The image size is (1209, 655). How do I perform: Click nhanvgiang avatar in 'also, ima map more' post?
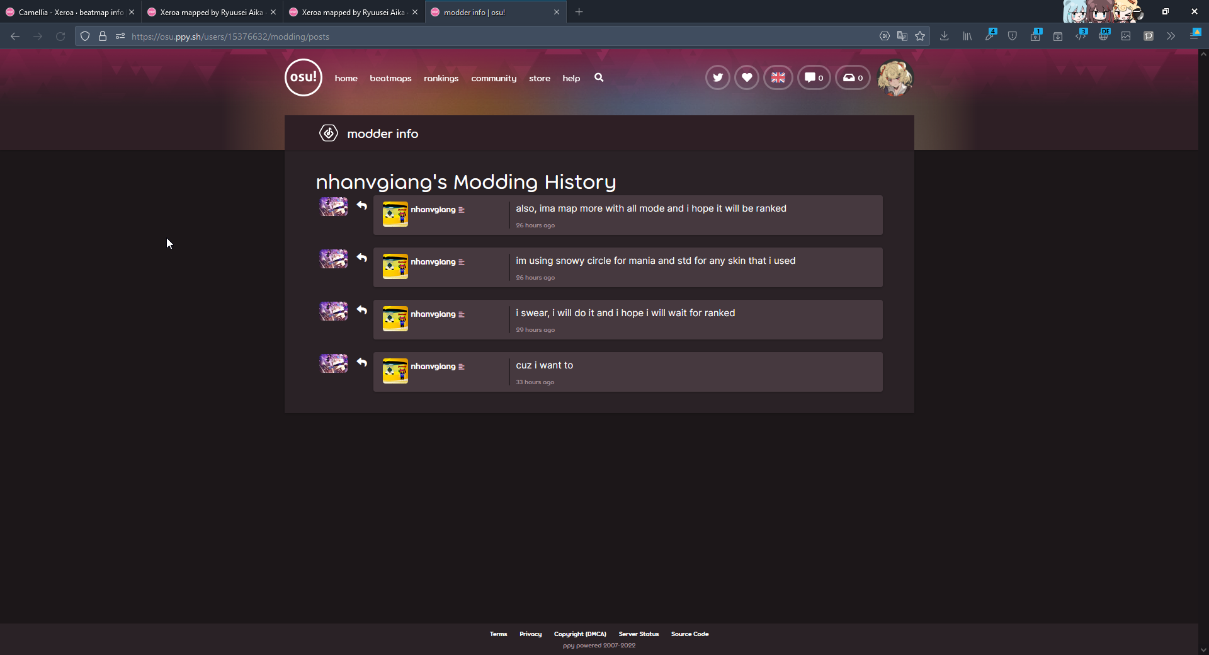(x=395, y=214)
